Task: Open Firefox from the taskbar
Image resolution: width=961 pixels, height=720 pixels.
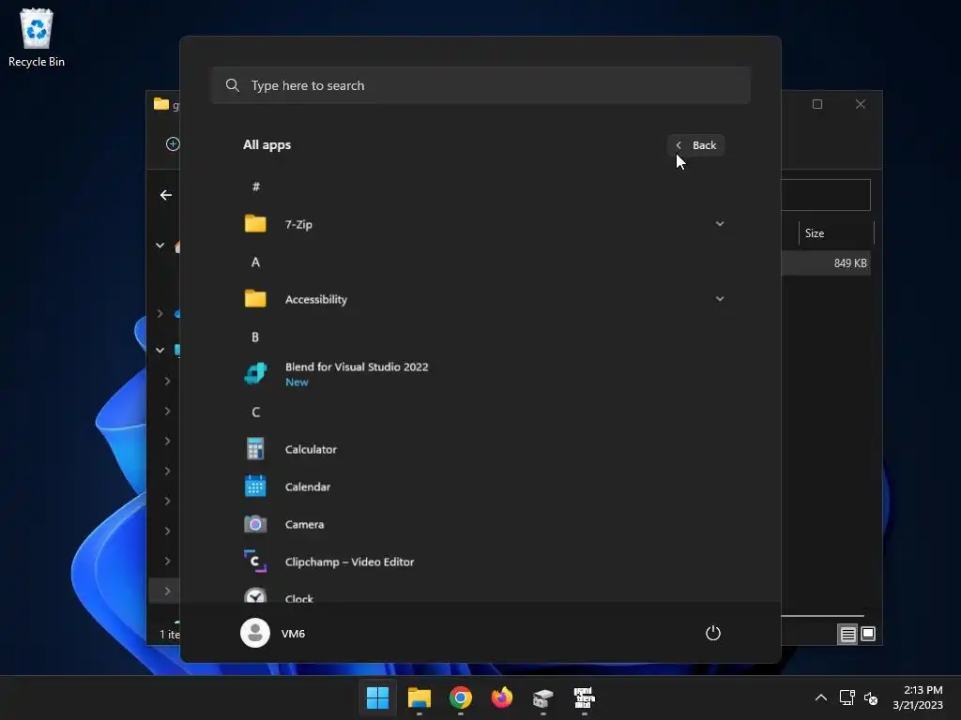Action: 501,697
